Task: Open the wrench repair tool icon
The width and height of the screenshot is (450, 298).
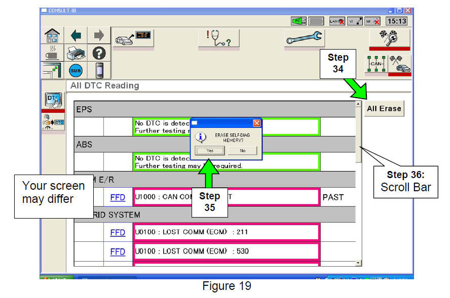Action: (x=304, y=39)
